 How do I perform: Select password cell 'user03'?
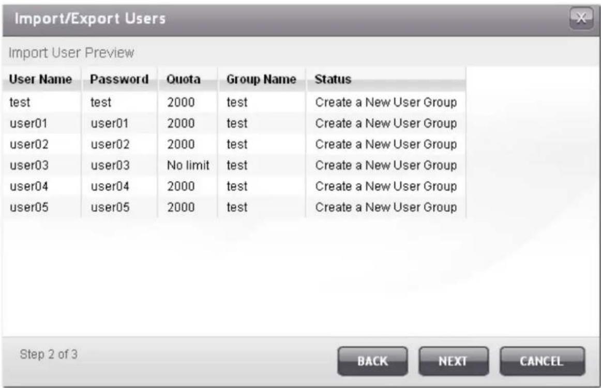[110, 165]
